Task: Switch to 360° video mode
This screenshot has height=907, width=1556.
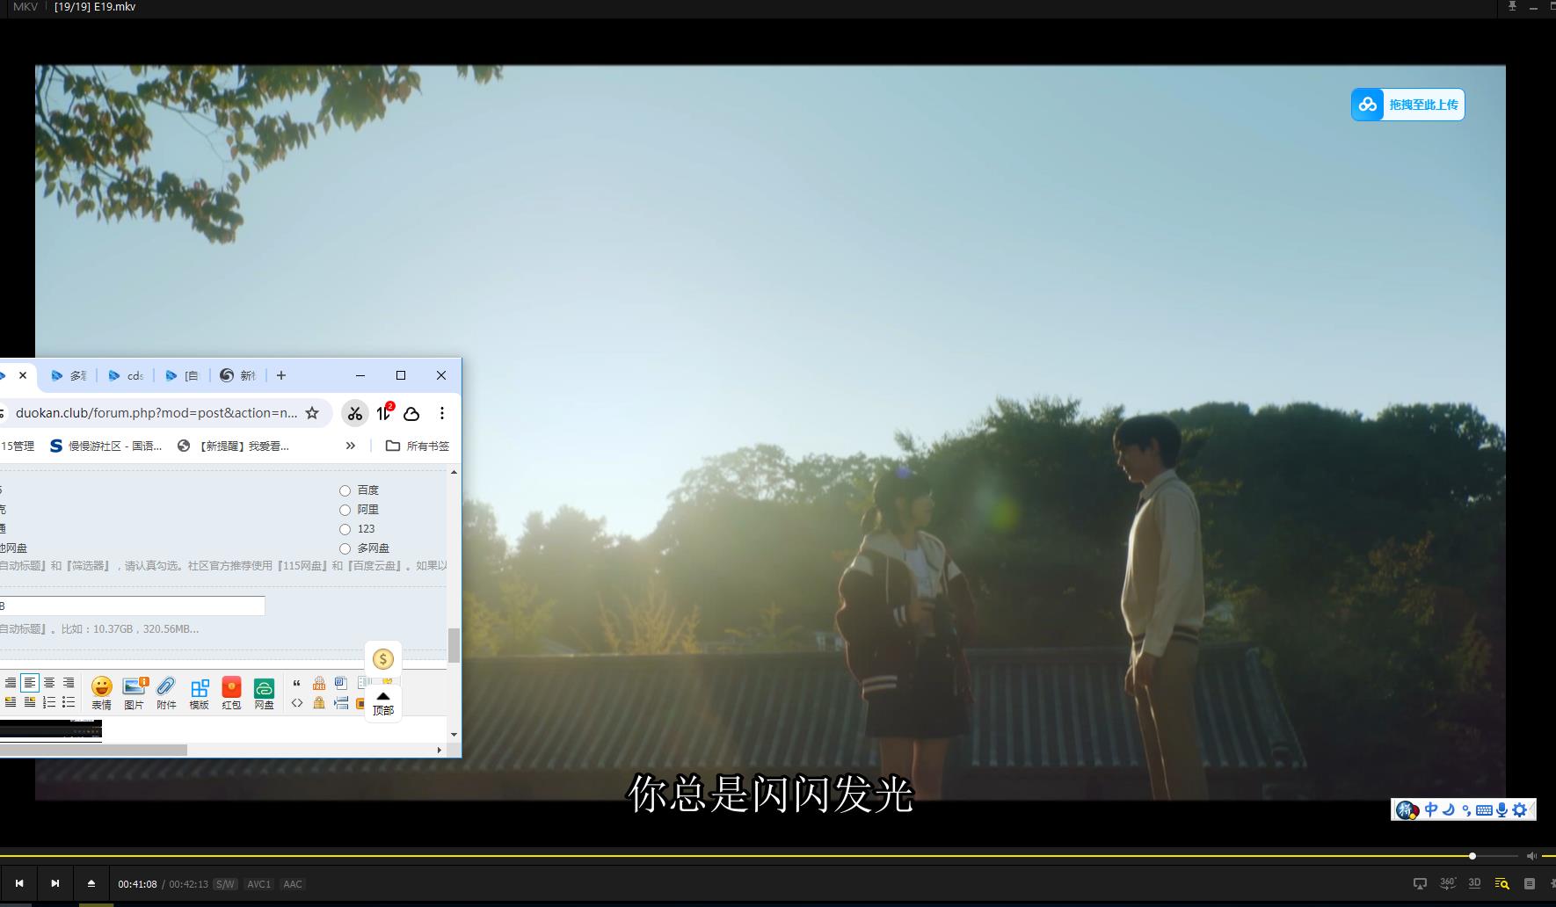Action: (x=1448, y=882)
